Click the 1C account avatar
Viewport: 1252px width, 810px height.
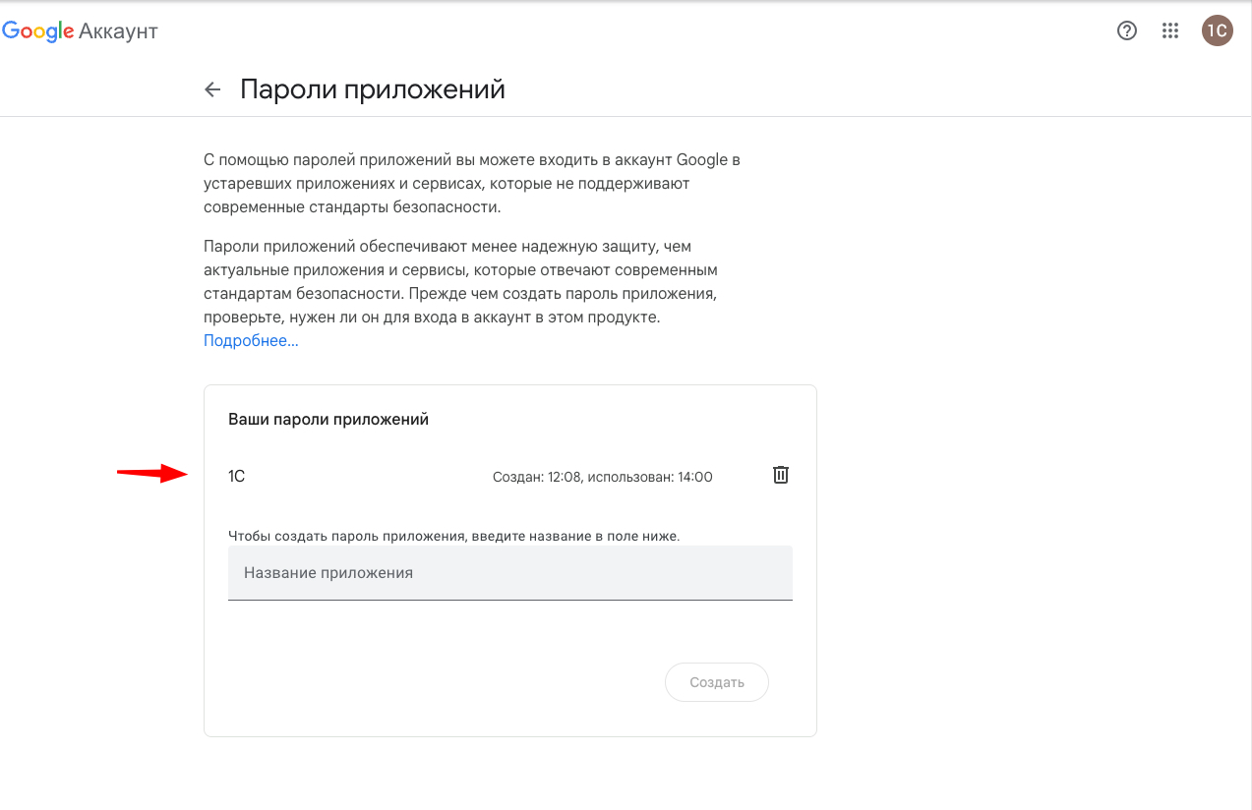click(1217, 30)
